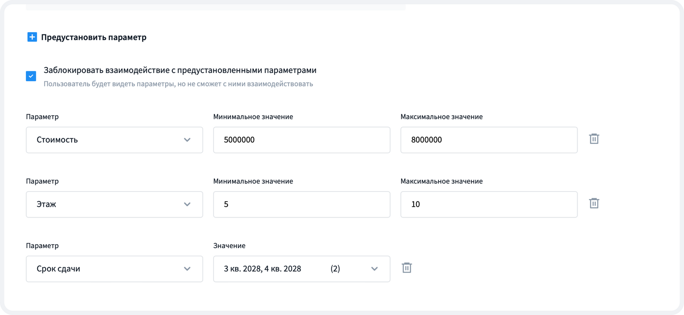The height and width of the screenshot is (315, 684).
Task: Click the chevron arrow beside 'Этаж'
Action: [x=187, y=204]
